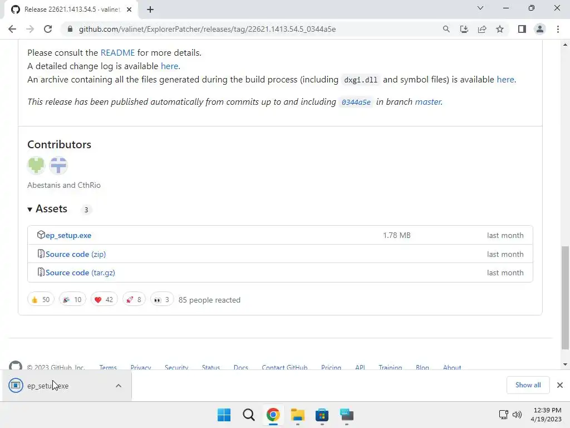Click the scrollbar up arrow

pyautogui.click(x=565, y=45)
